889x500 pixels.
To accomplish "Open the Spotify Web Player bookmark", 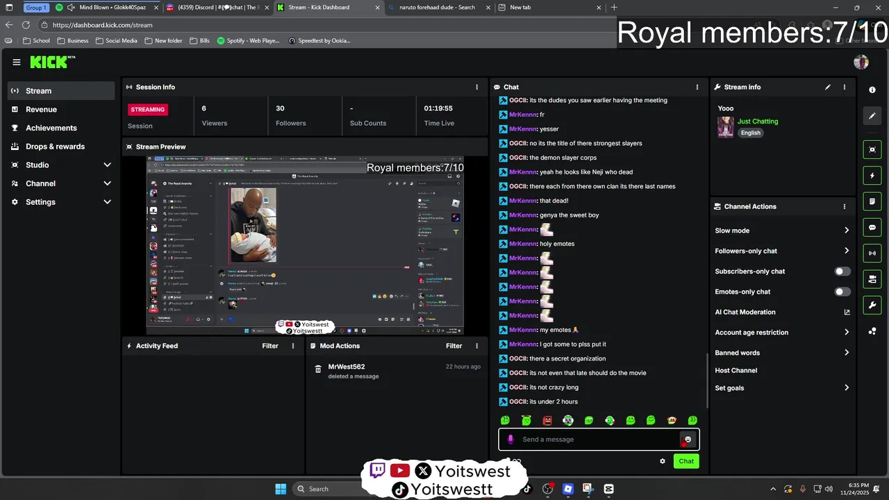I will (x=248, y=41).
